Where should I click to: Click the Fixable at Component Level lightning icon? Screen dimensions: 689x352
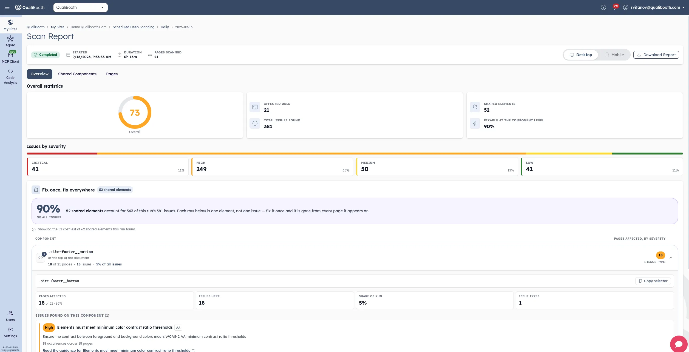tap(475, 123)
